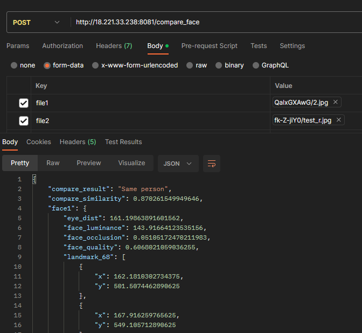362x333 pixels.
Task: Click the Raw response view button
Action: coord(53,163)
